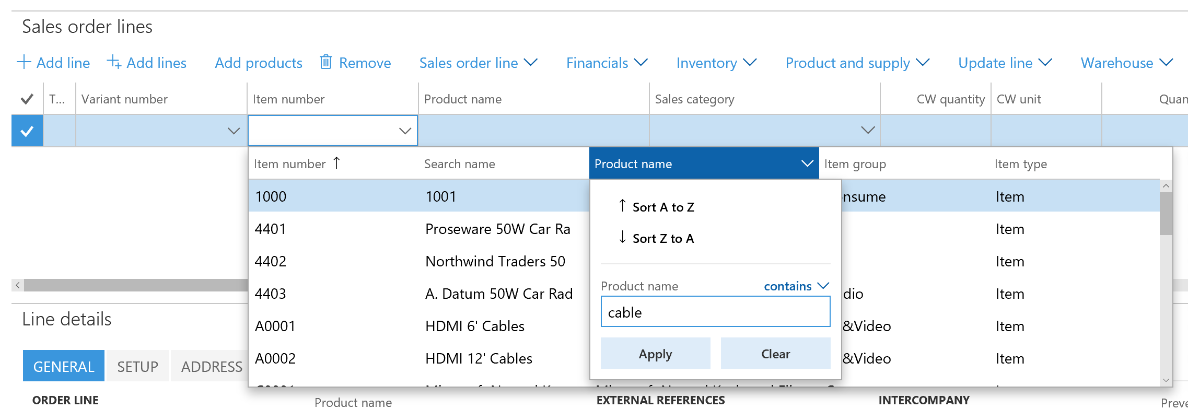Apply the product name filter

(x=655, y=354)
